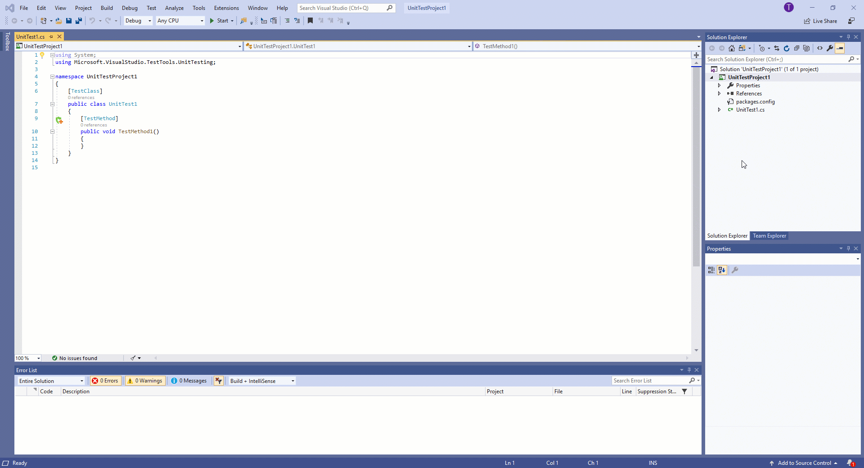Click the Show All Files icon
Image resolution: width=864 pixels, height=468 pixels.
pyautogui.click(x=806, y=48)
